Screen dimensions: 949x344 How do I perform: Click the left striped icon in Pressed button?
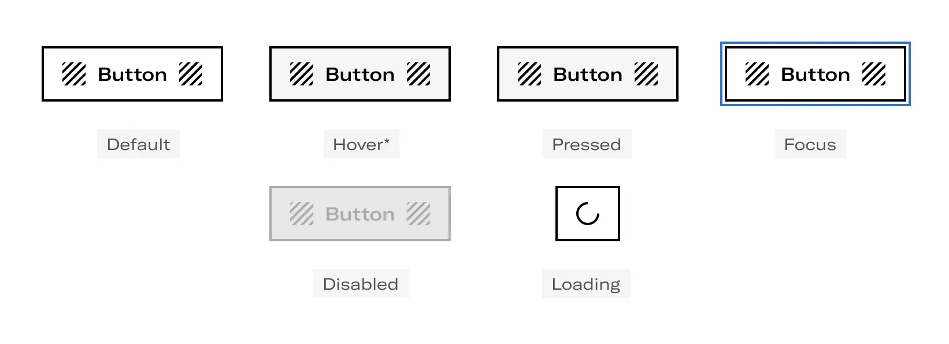[529, 74]
